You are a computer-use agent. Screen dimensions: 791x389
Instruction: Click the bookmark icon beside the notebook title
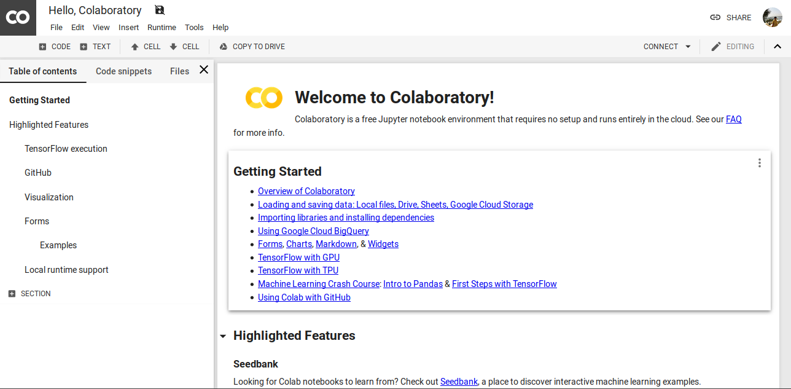[159, 10]
